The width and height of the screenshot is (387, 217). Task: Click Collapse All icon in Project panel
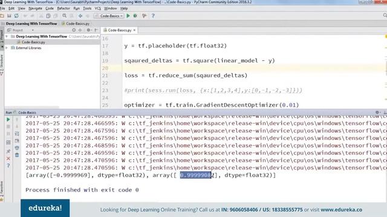coord(80,30)
